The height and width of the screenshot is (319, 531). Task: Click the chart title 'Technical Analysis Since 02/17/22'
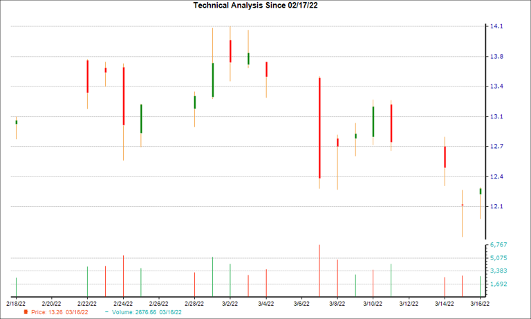coord(255,6)
